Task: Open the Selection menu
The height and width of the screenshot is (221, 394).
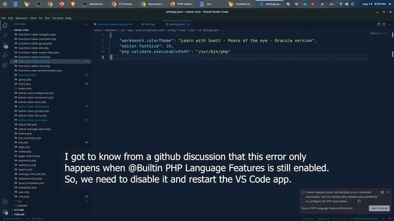Action: point(22,18)
